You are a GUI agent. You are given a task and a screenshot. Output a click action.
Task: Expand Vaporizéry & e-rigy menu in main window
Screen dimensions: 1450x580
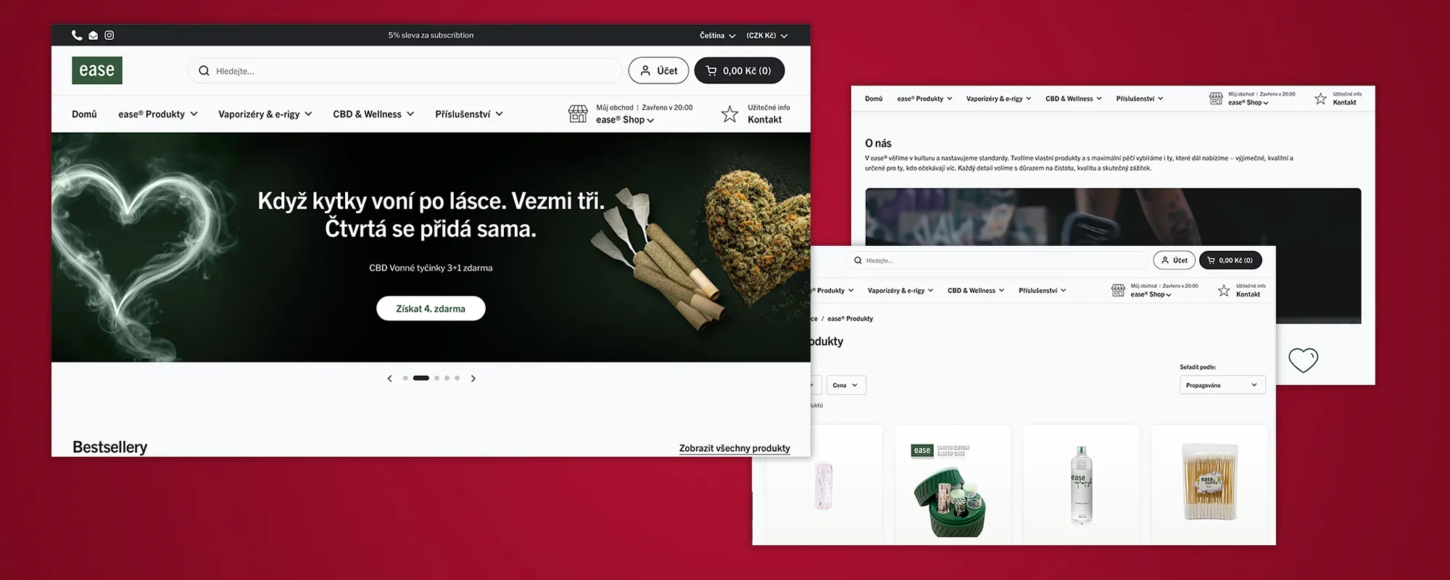coord(265,115)
